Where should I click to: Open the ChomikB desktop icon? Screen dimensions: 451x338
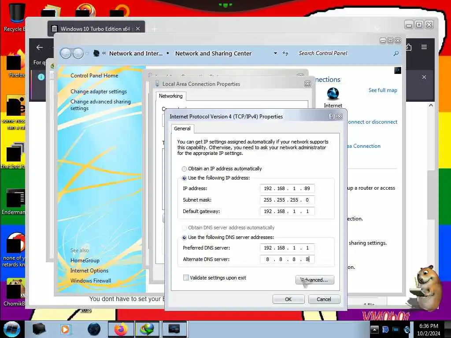coord(15,292)
